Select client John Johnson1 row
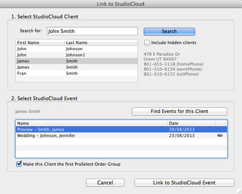 pos(76,55)
